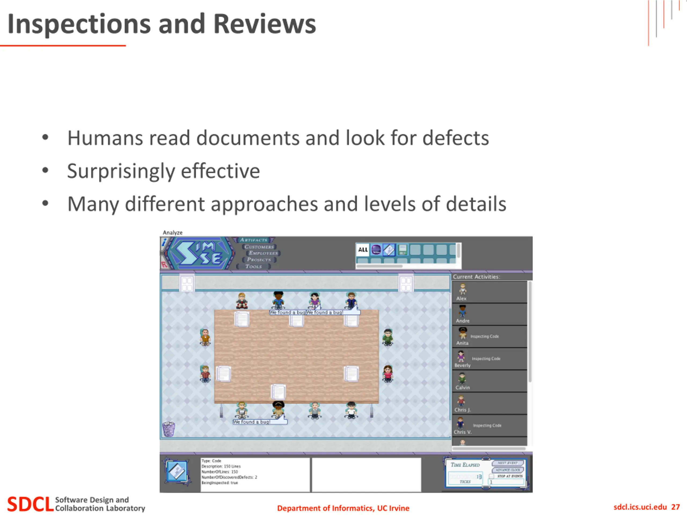Image resolution: width=687 pixels, height=515 pixels.
Task: Open the Artifacts tab
Action: coord(254,240)
